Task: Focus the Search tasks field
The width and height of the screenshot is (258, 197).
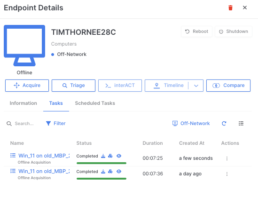Action: tap(24, 124)
